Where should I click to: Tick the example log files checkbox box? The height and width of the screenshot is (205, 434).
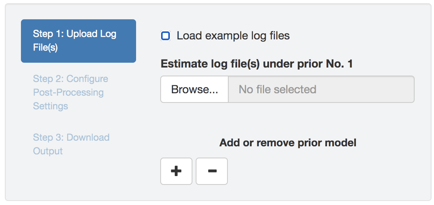click(x=165, y=36)
